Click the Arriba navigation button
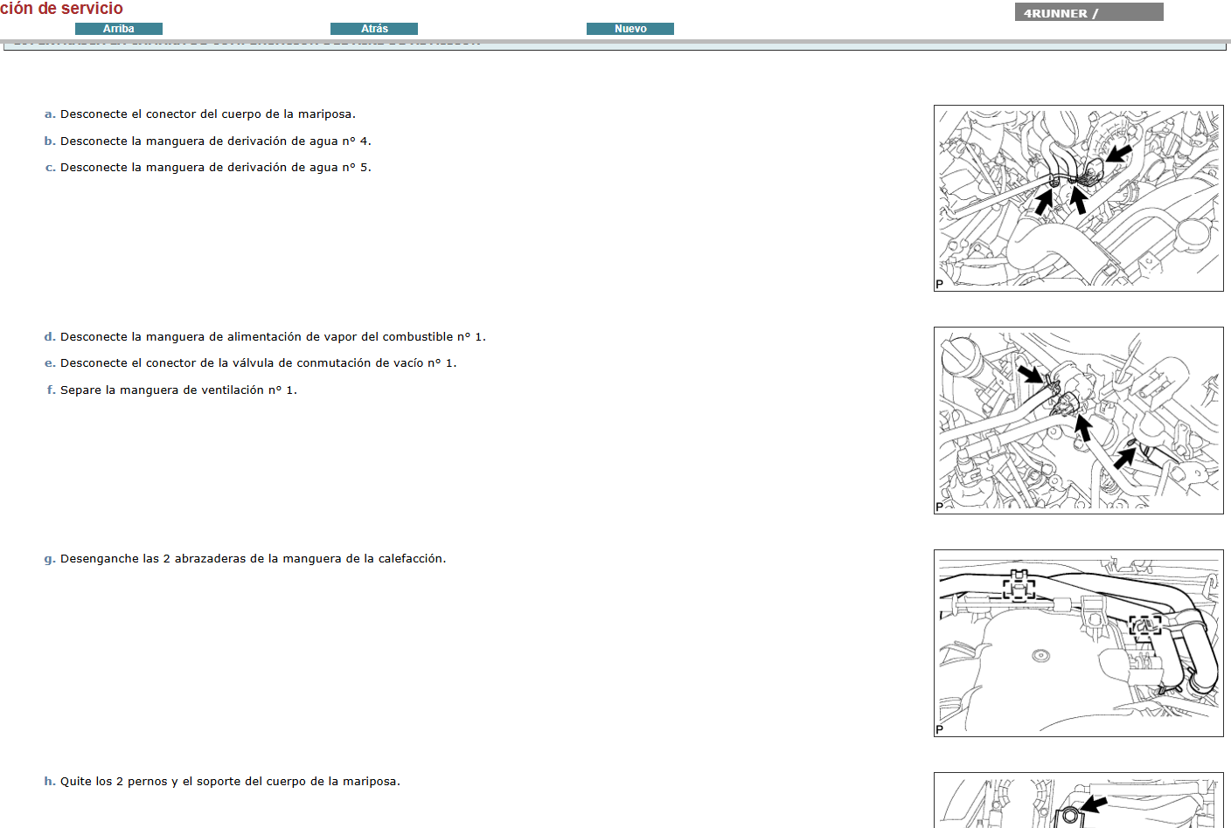 119,29
